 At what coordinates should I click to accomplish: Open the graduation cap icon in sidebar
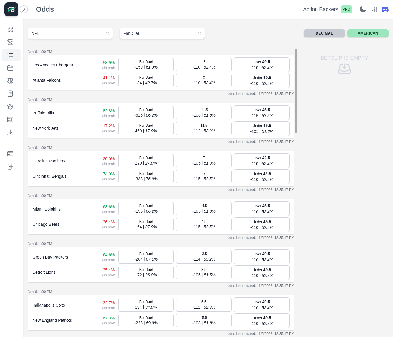(x=10, y=107)
